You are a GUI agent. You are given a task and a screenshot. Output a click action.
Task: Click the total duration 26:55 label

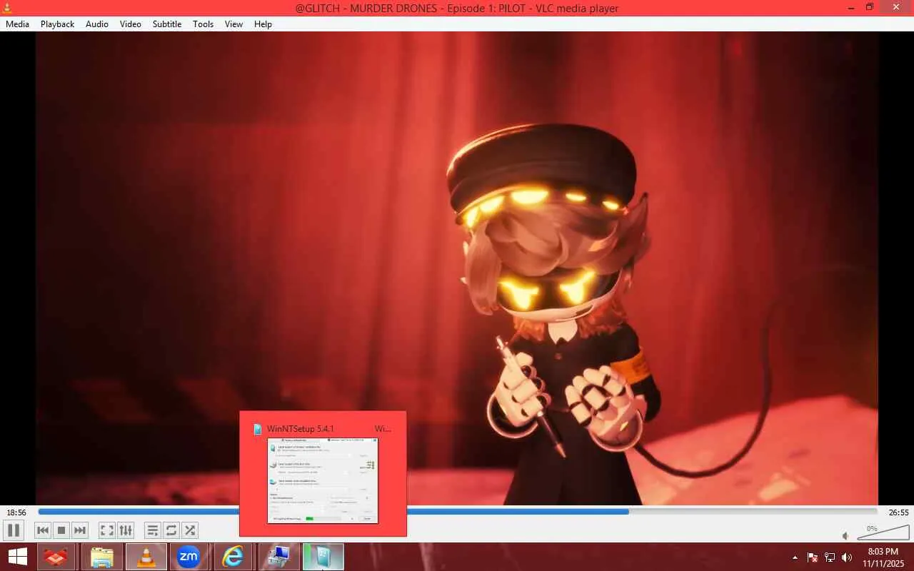tap(898, 512)
